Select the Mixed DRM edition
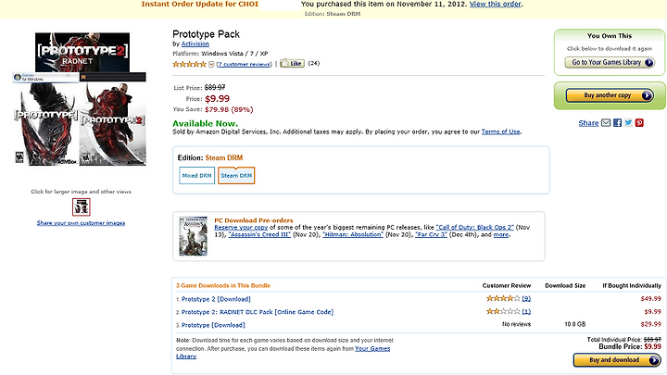The height and width of the screenshot is (375, 667). point(196,176)
